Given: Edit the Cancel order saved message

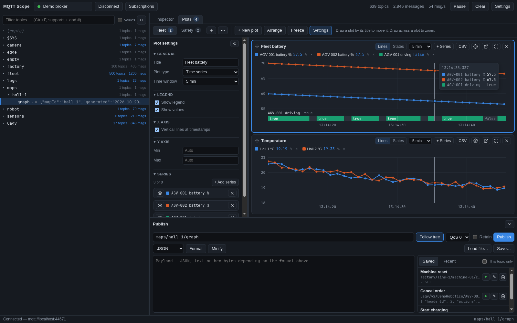Looking at the screenshot, I should click(494, 296).
